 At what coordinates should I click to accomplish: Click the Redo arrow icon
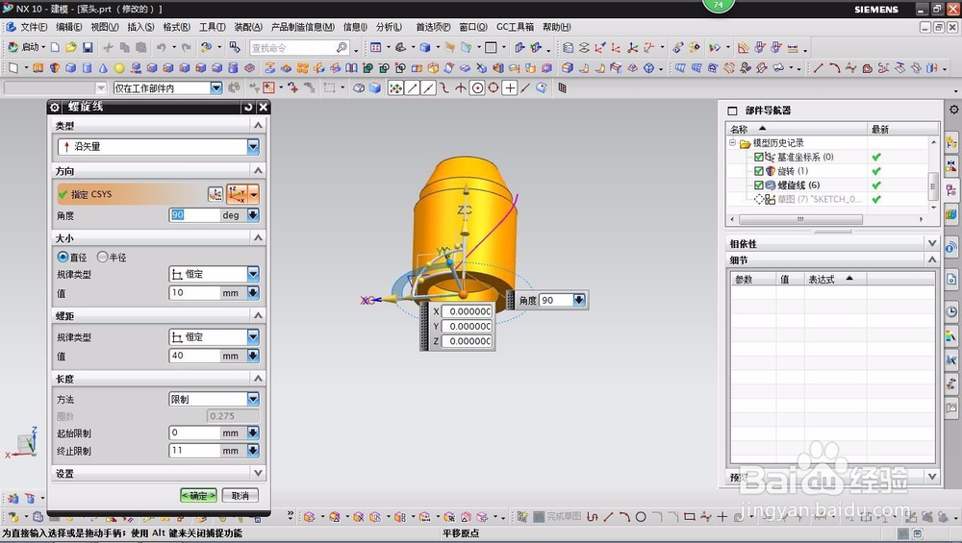pos(187,47)
